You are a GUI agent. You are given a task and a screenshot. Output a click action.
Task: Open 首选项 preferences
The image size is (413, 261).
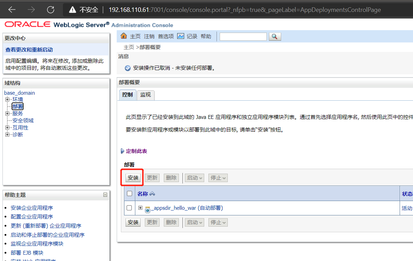tap(166, 36)
